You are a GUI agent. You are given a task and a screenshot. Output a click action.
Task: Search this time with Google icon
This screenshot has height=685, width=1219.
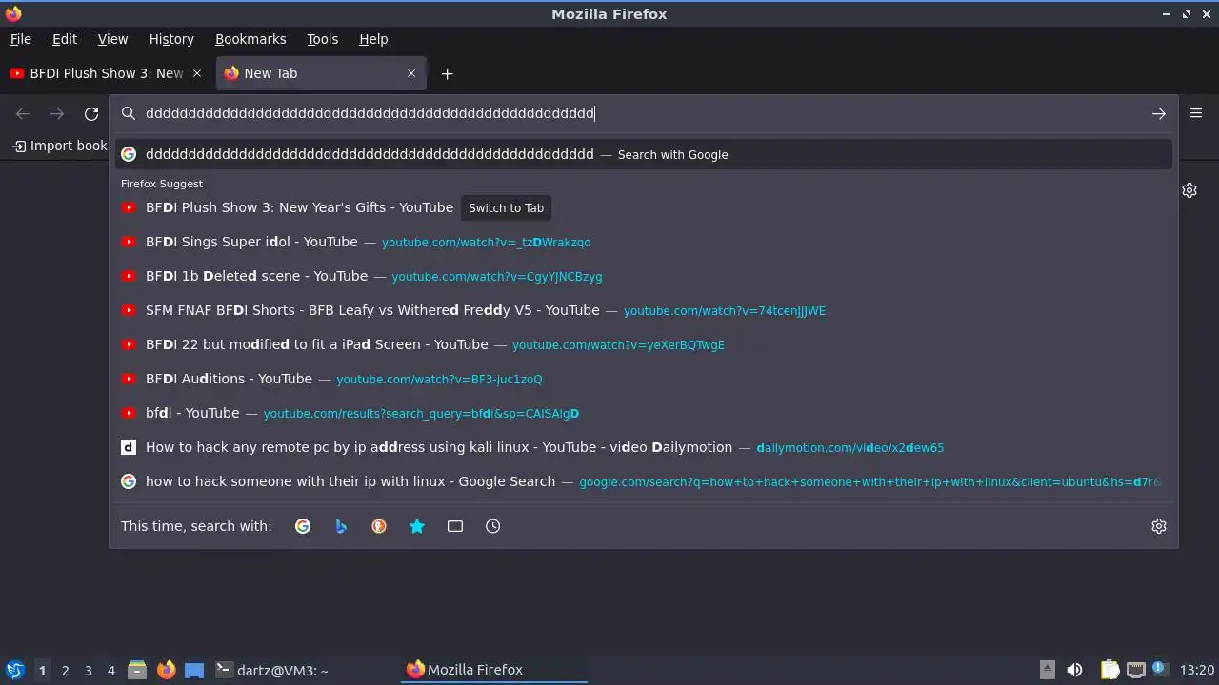[x=303, y=526]
